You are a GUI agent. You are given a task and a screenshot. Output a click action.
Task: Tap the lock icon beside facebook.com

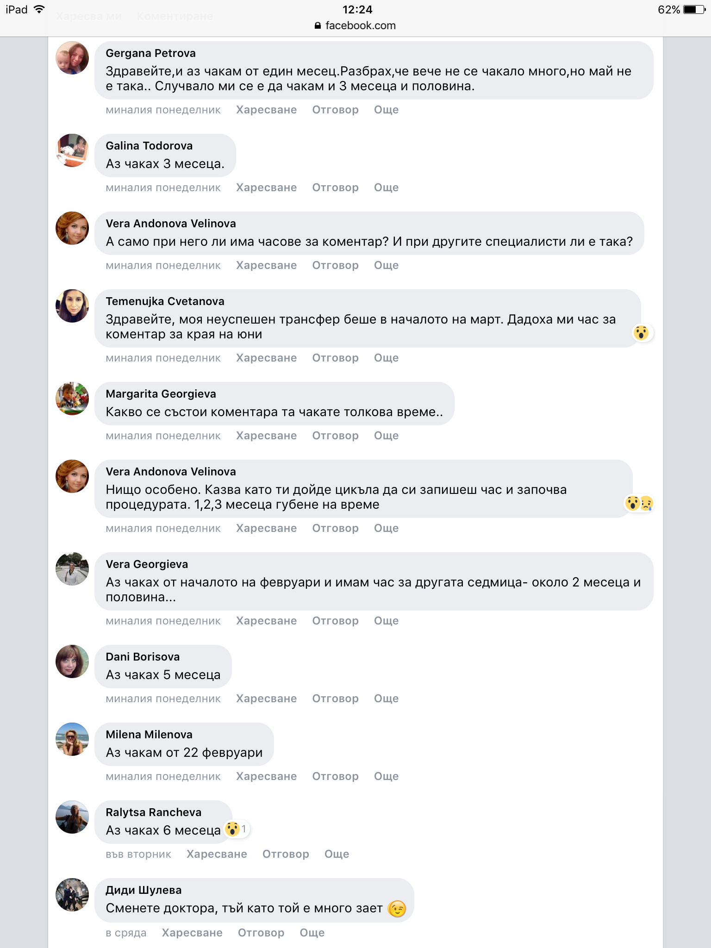click(318, 26)
